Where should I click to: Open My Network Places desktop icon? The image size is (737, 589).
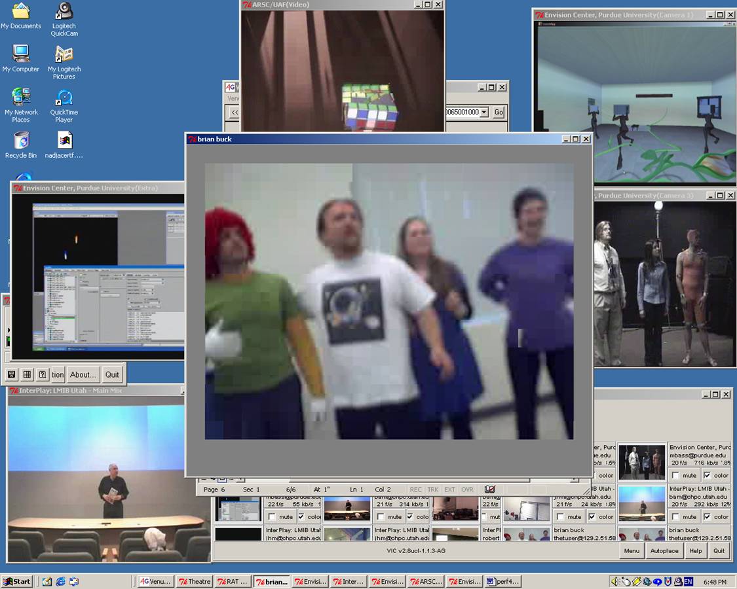point(21,105)
